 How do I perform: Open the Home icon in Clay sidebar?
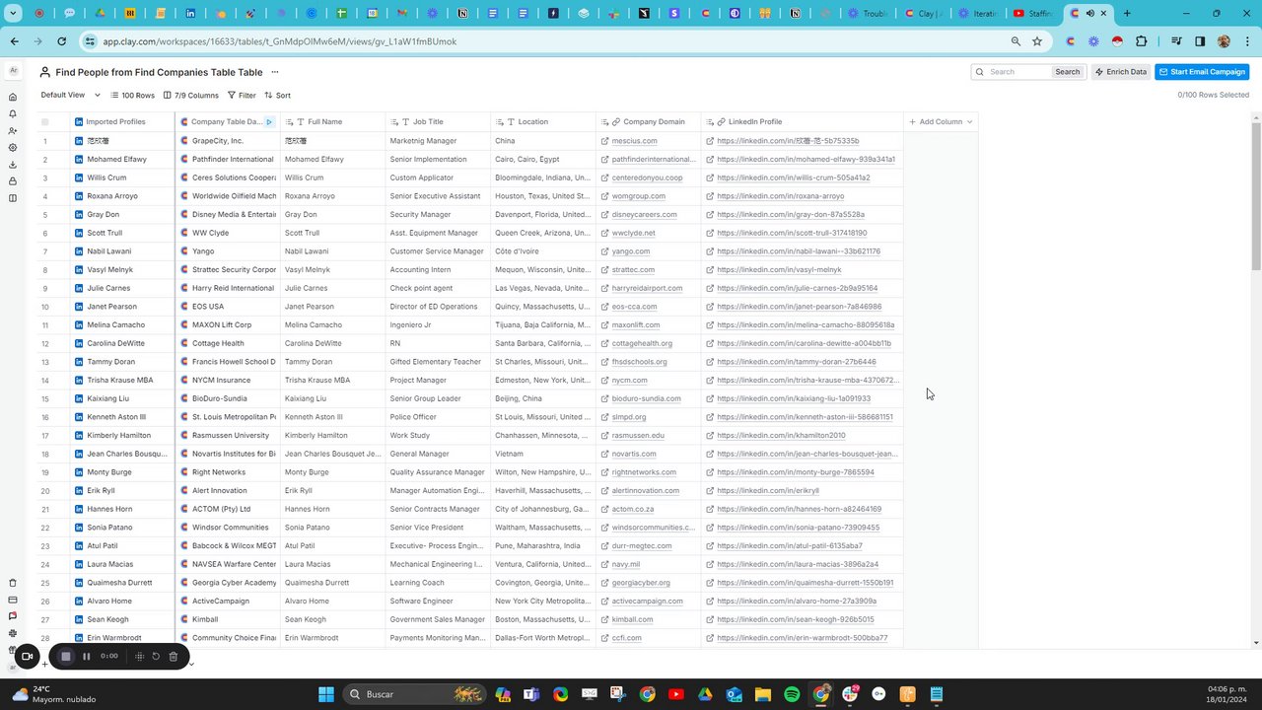(x=13, y=97)
